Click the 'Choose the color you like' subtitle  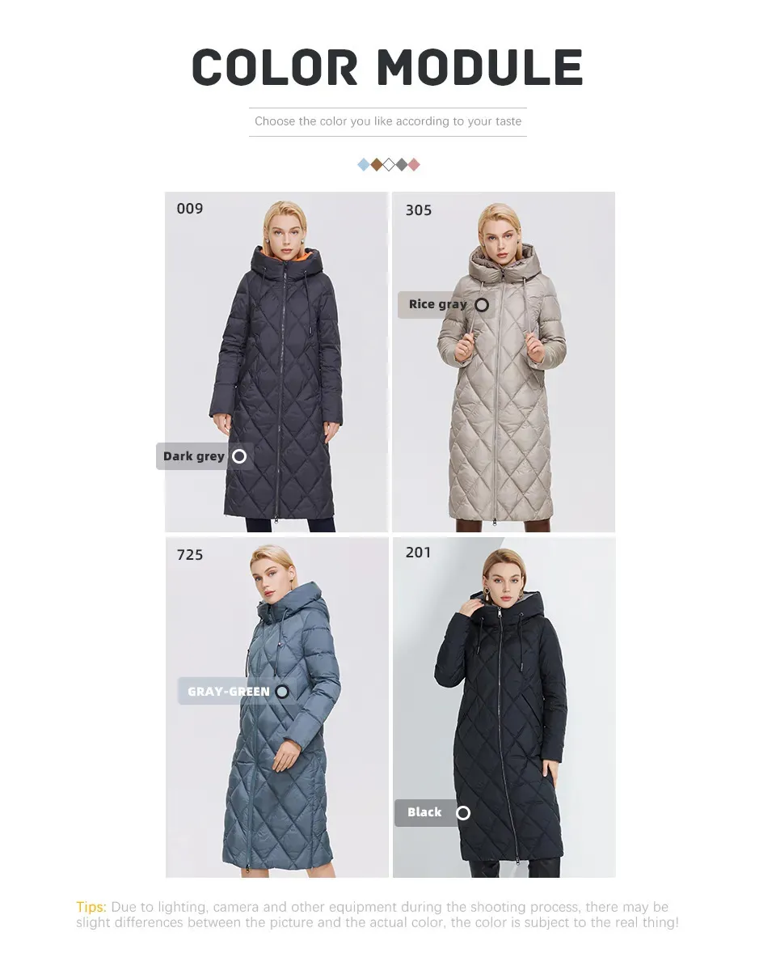(x=388, y=121)
